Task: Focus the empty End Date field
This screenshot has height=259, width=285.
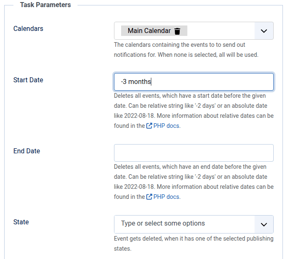Action: [x=194, y=153]
